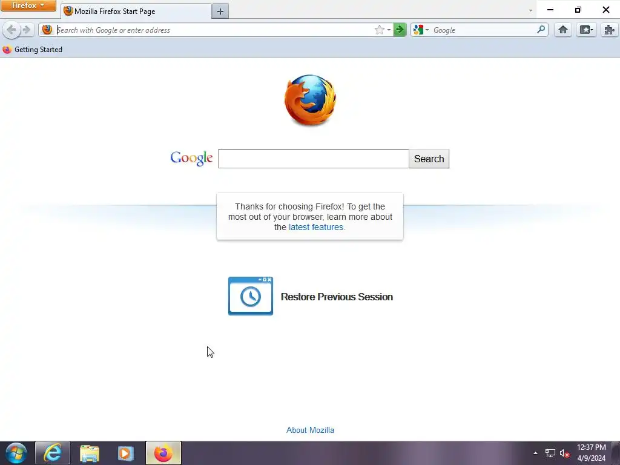Image resolution: width=620 pixels, height=465 pixels.
Task: Open the orange Firefox menu button
Action: tap(28, 5)
